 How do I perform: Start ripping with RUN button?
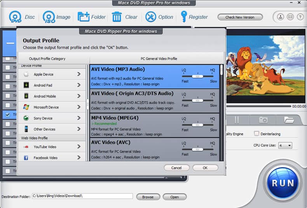(x=283, y=183)
